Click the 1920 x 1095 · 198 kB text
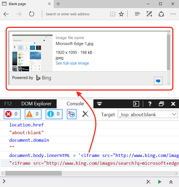 [74, 52]
